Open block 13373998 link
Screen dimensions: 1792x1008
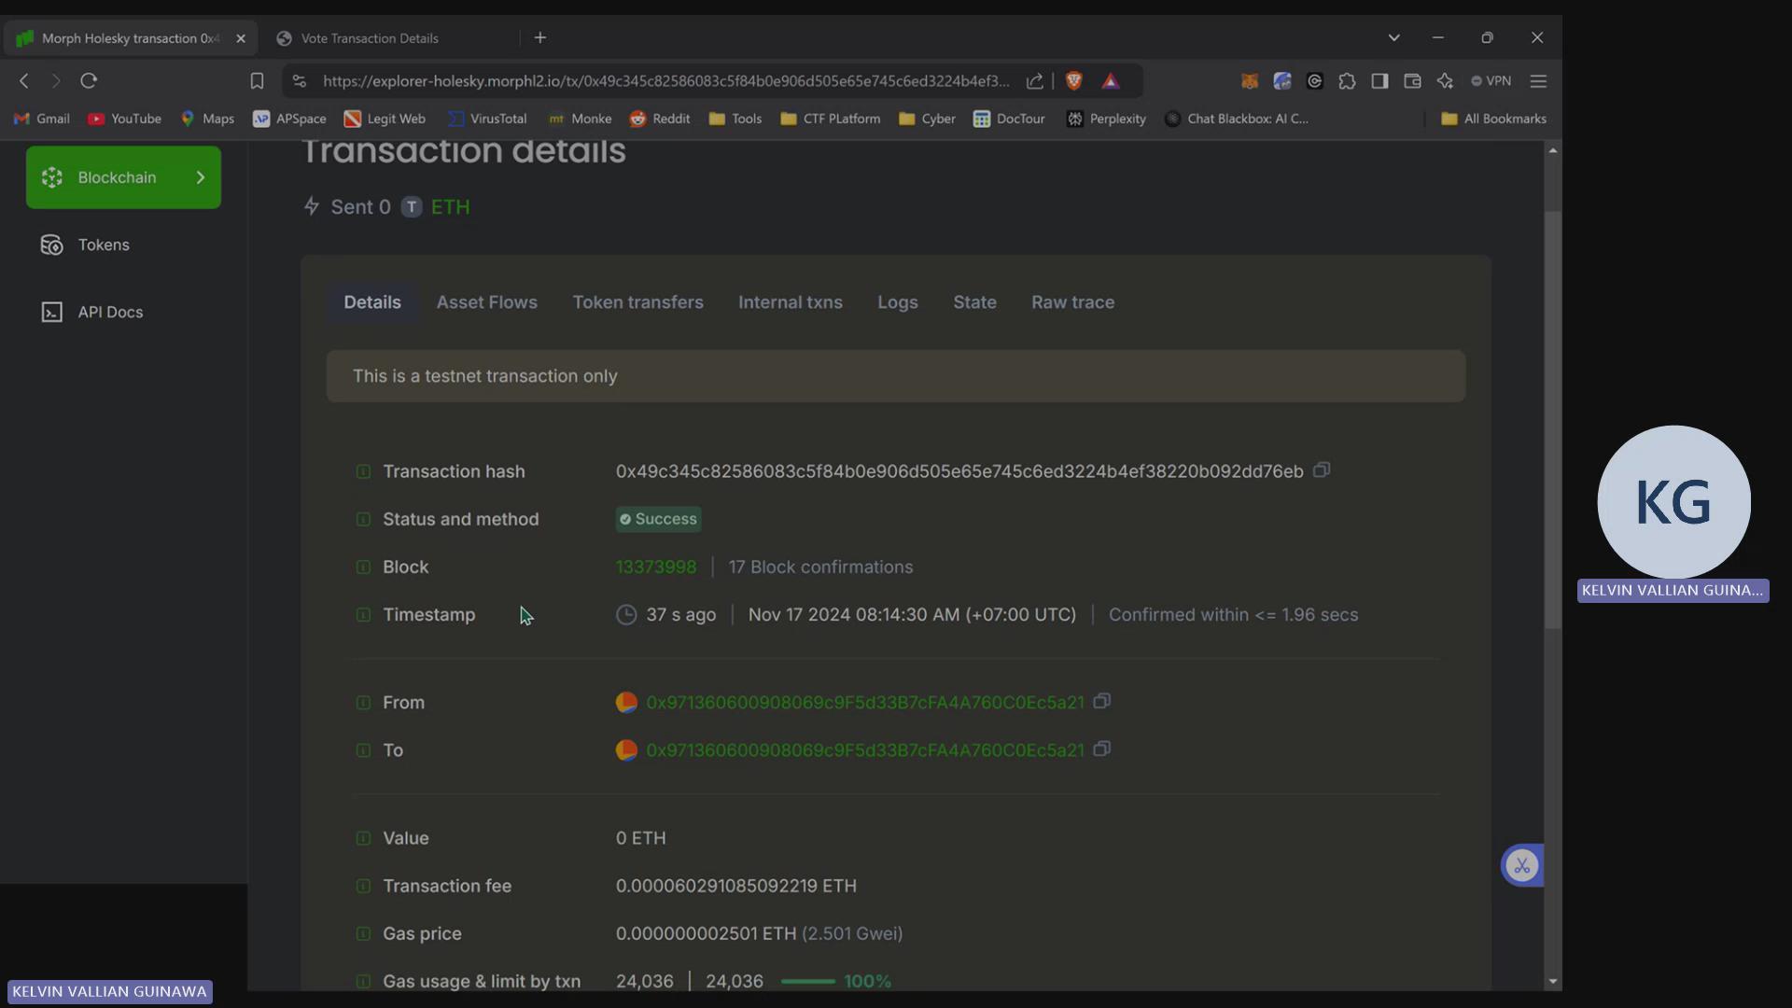pyautogui.click(x=656, y=567)
